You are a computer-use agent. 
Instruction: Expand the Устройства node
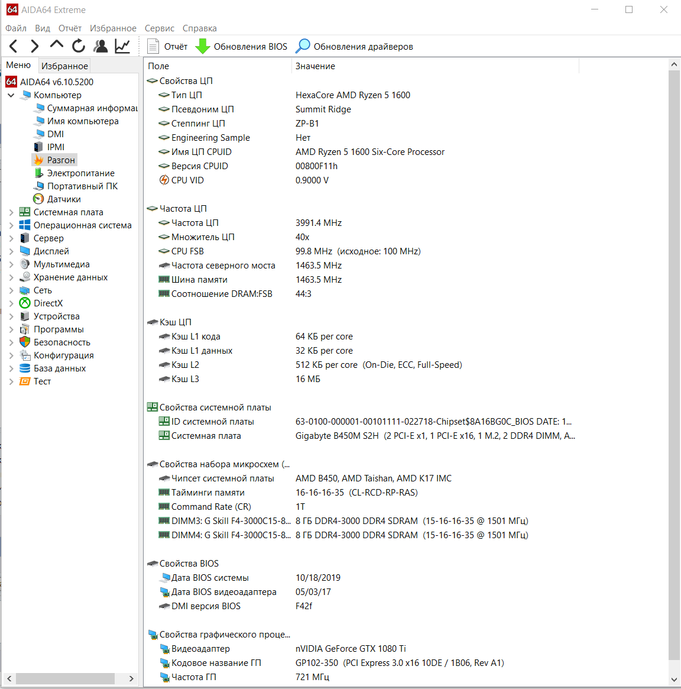(11, 316)
